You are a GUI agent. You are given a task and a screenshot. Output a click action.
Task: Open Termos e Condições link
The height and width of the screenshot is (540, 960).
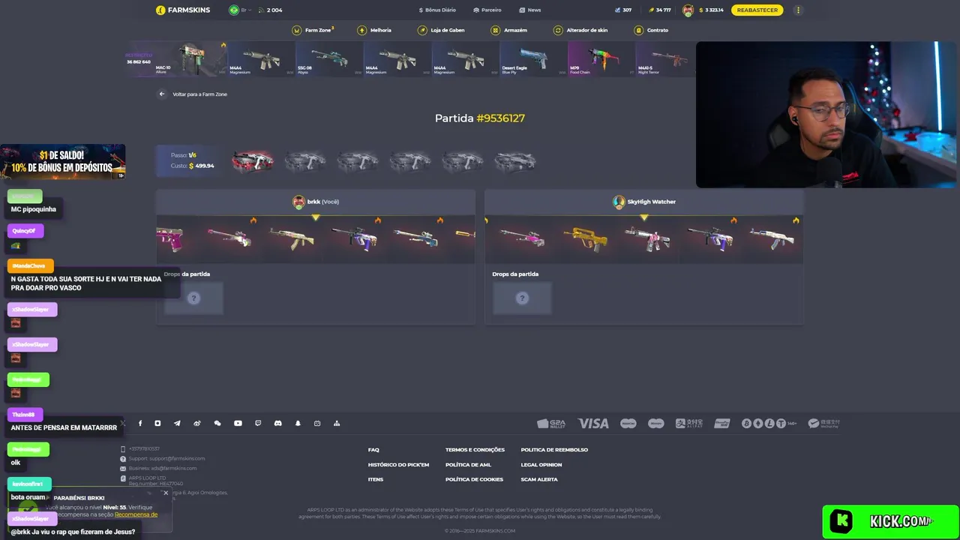point(475,449)
